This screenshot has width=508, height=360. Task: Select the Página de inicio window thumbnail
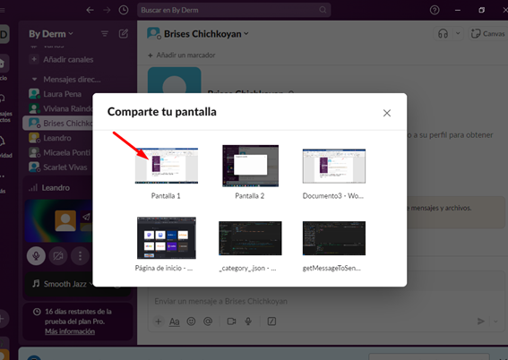[167, 238]
